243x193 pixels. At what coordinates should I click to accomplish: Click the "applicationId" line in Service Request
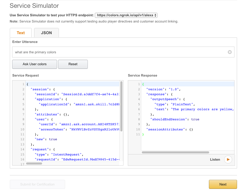(79, 104)
